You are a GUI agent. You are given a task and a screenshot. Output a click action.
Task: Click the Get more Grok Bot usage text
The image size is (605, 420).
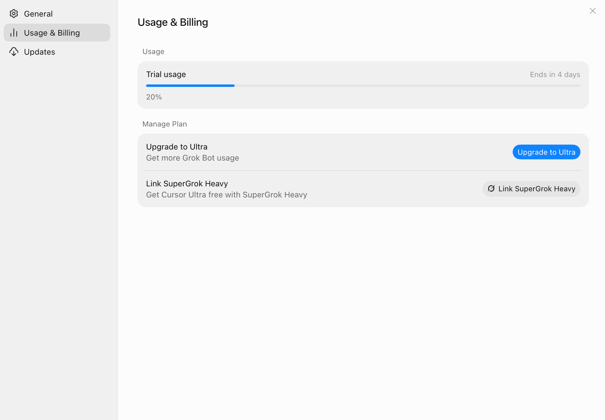(x=192, y=158)
